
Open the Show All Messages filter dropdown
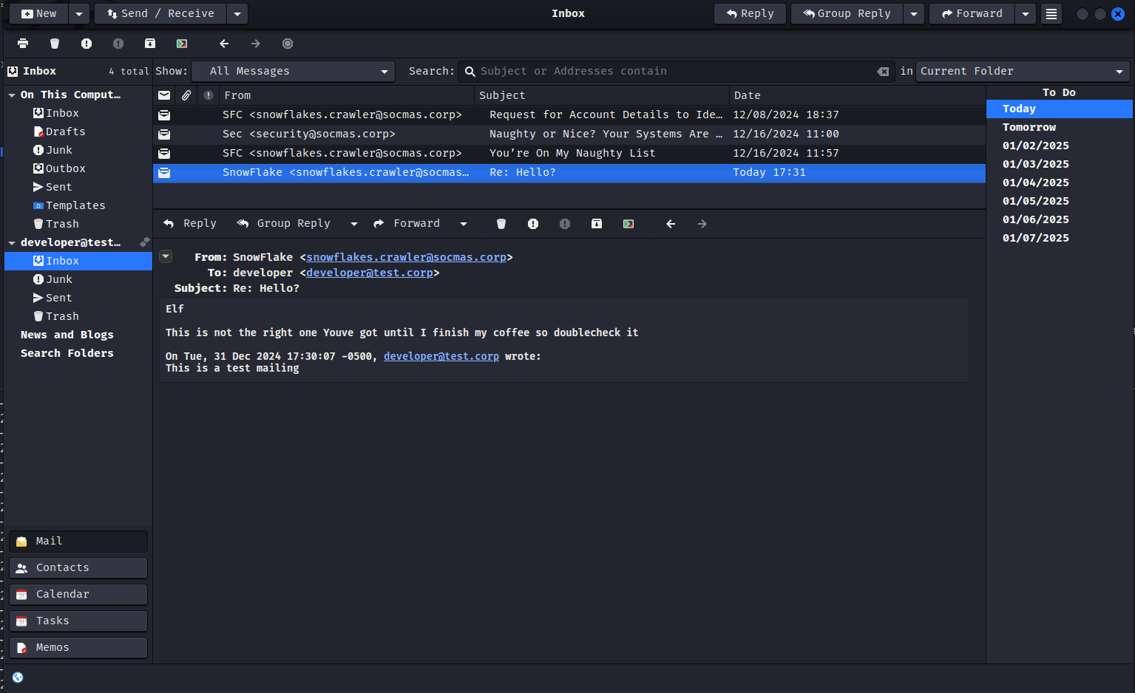pos(293,72)
